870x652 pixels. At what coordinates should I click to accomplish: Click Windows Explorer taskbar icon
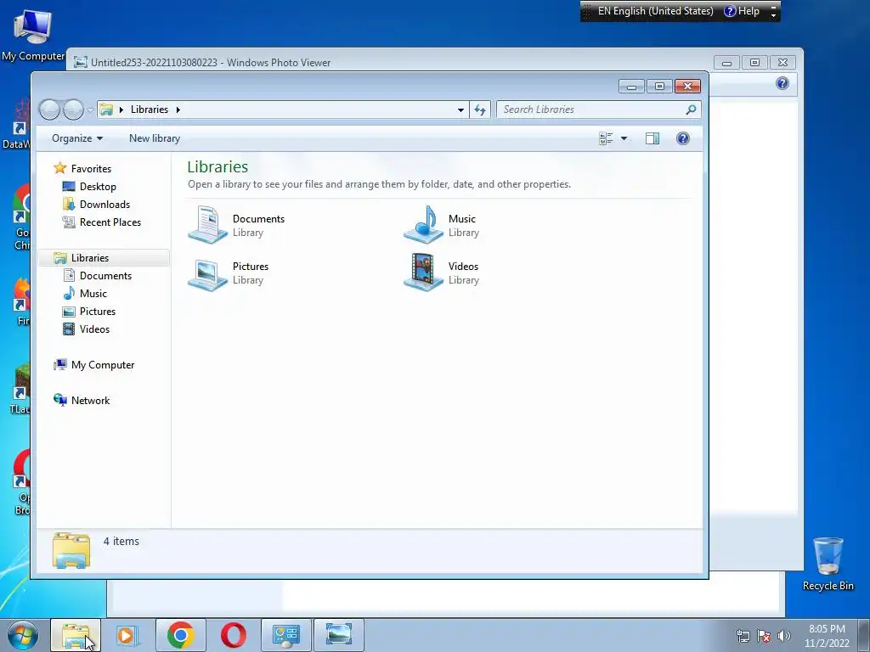76,635
